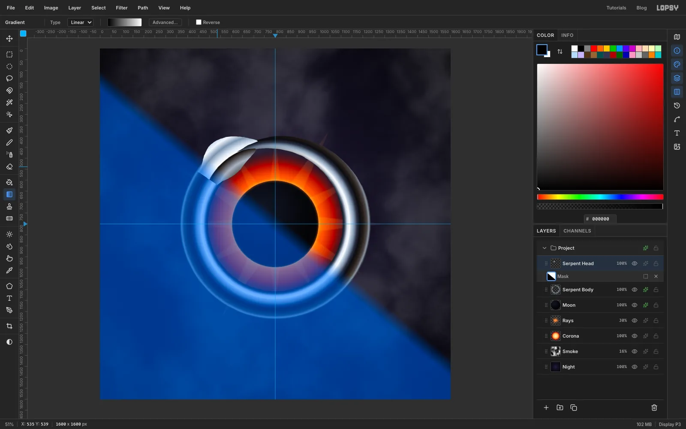Select the Eraser tool
Screen dimensions: 686x429
coord(9,166)
